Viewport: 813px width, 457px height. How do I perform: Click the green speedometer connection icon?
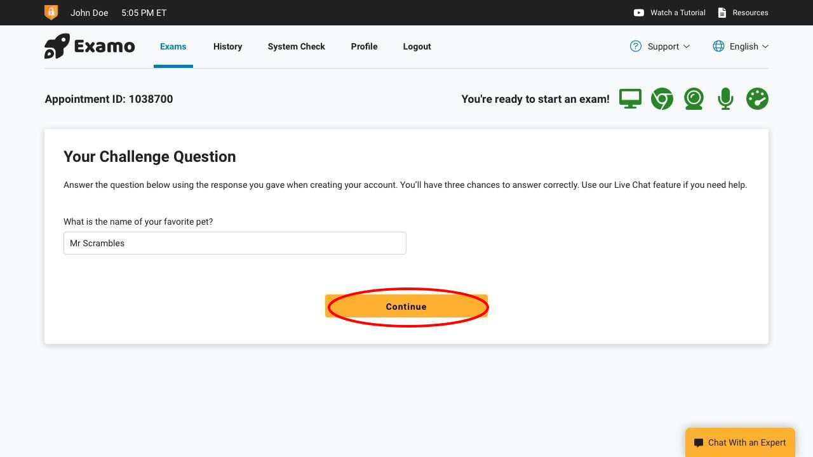coord(757,99)
